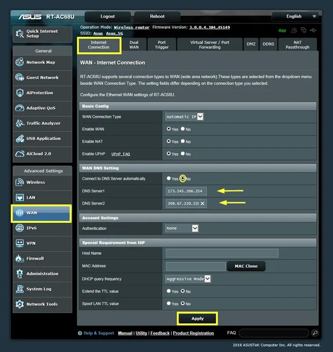
Task: Click the LAN monitor icon
Action: pos(20,198)
